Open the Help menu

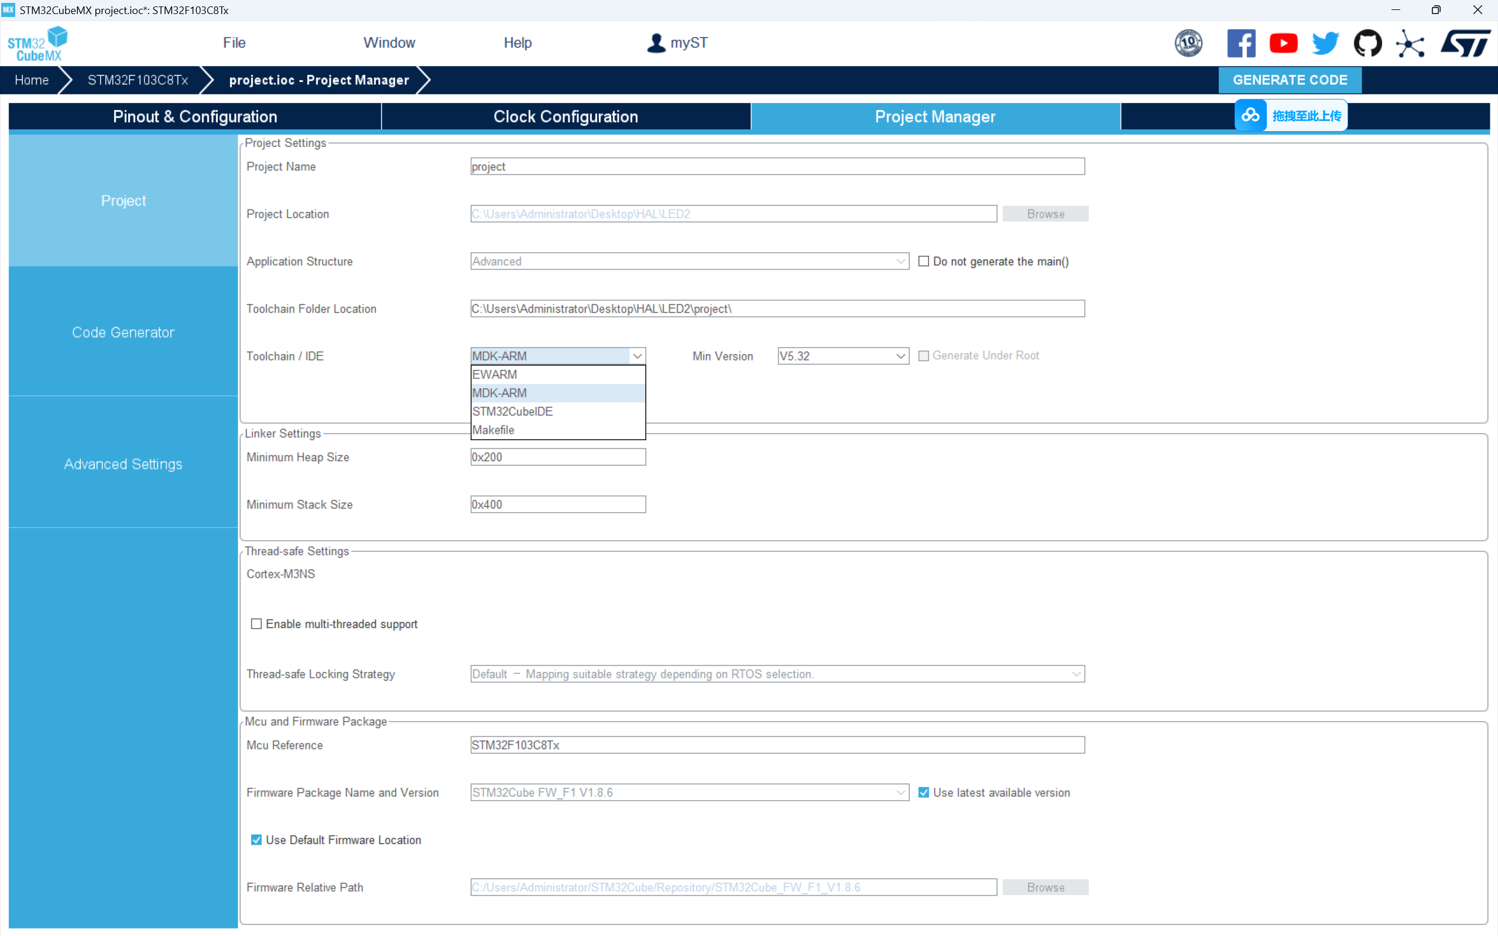coord(517,43)
